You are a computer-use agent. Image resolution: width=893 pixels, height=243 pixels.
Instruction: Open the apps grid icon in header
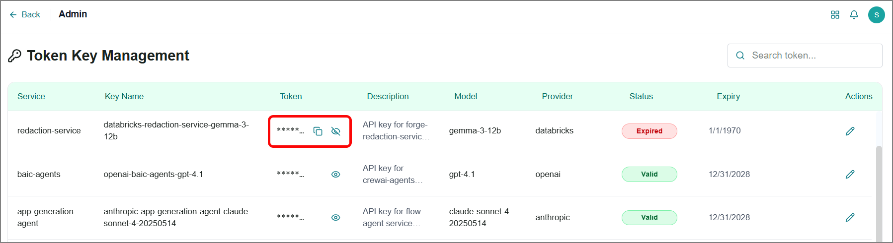point(835,15)
